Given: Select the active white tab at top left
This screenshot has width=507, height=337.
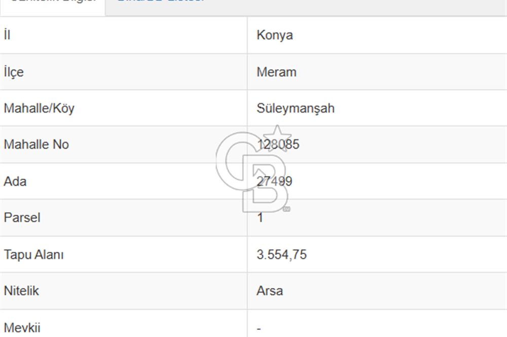Looking at the screenshot, I should click(53, 3).
